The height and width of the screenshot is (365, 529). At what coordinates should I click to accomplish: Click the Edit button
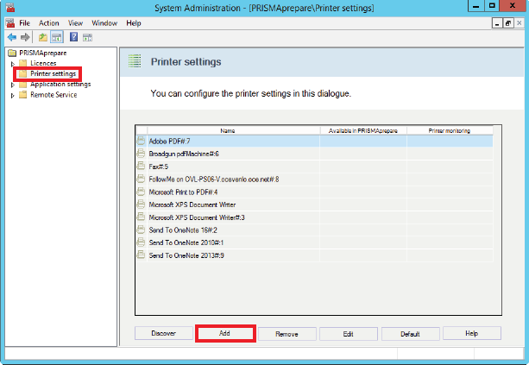point(349,334)
